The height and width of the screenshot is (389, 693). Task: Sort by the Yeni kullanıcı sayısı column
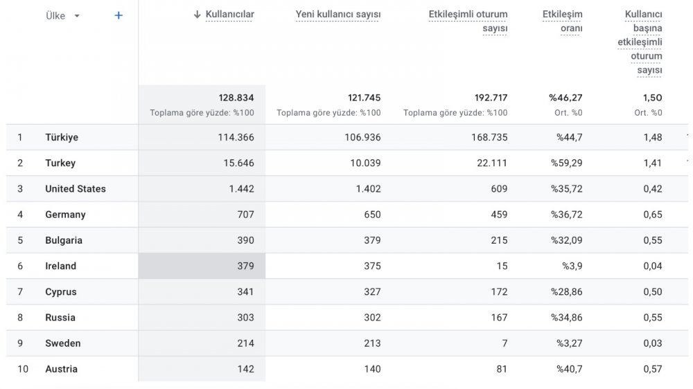(x=337, y=15)
